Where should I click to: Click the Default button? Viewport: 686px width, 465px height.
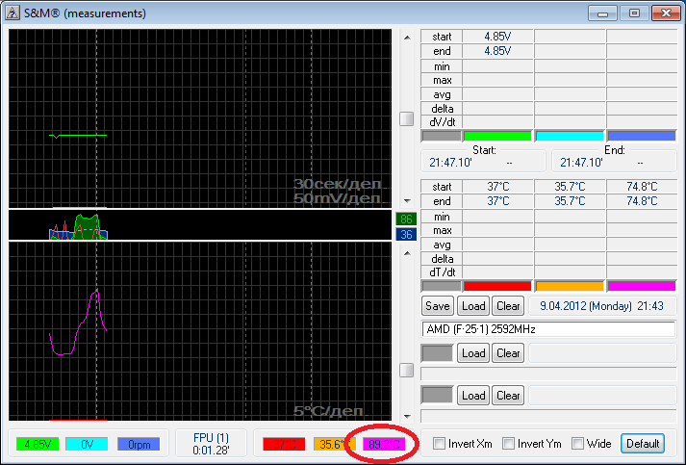(643, 444)
